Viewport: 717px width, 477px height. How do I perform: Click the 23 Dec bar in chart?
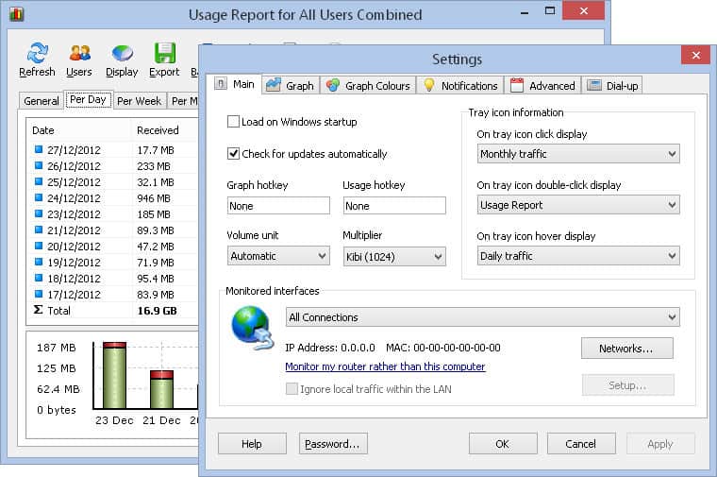click(114, 375)
